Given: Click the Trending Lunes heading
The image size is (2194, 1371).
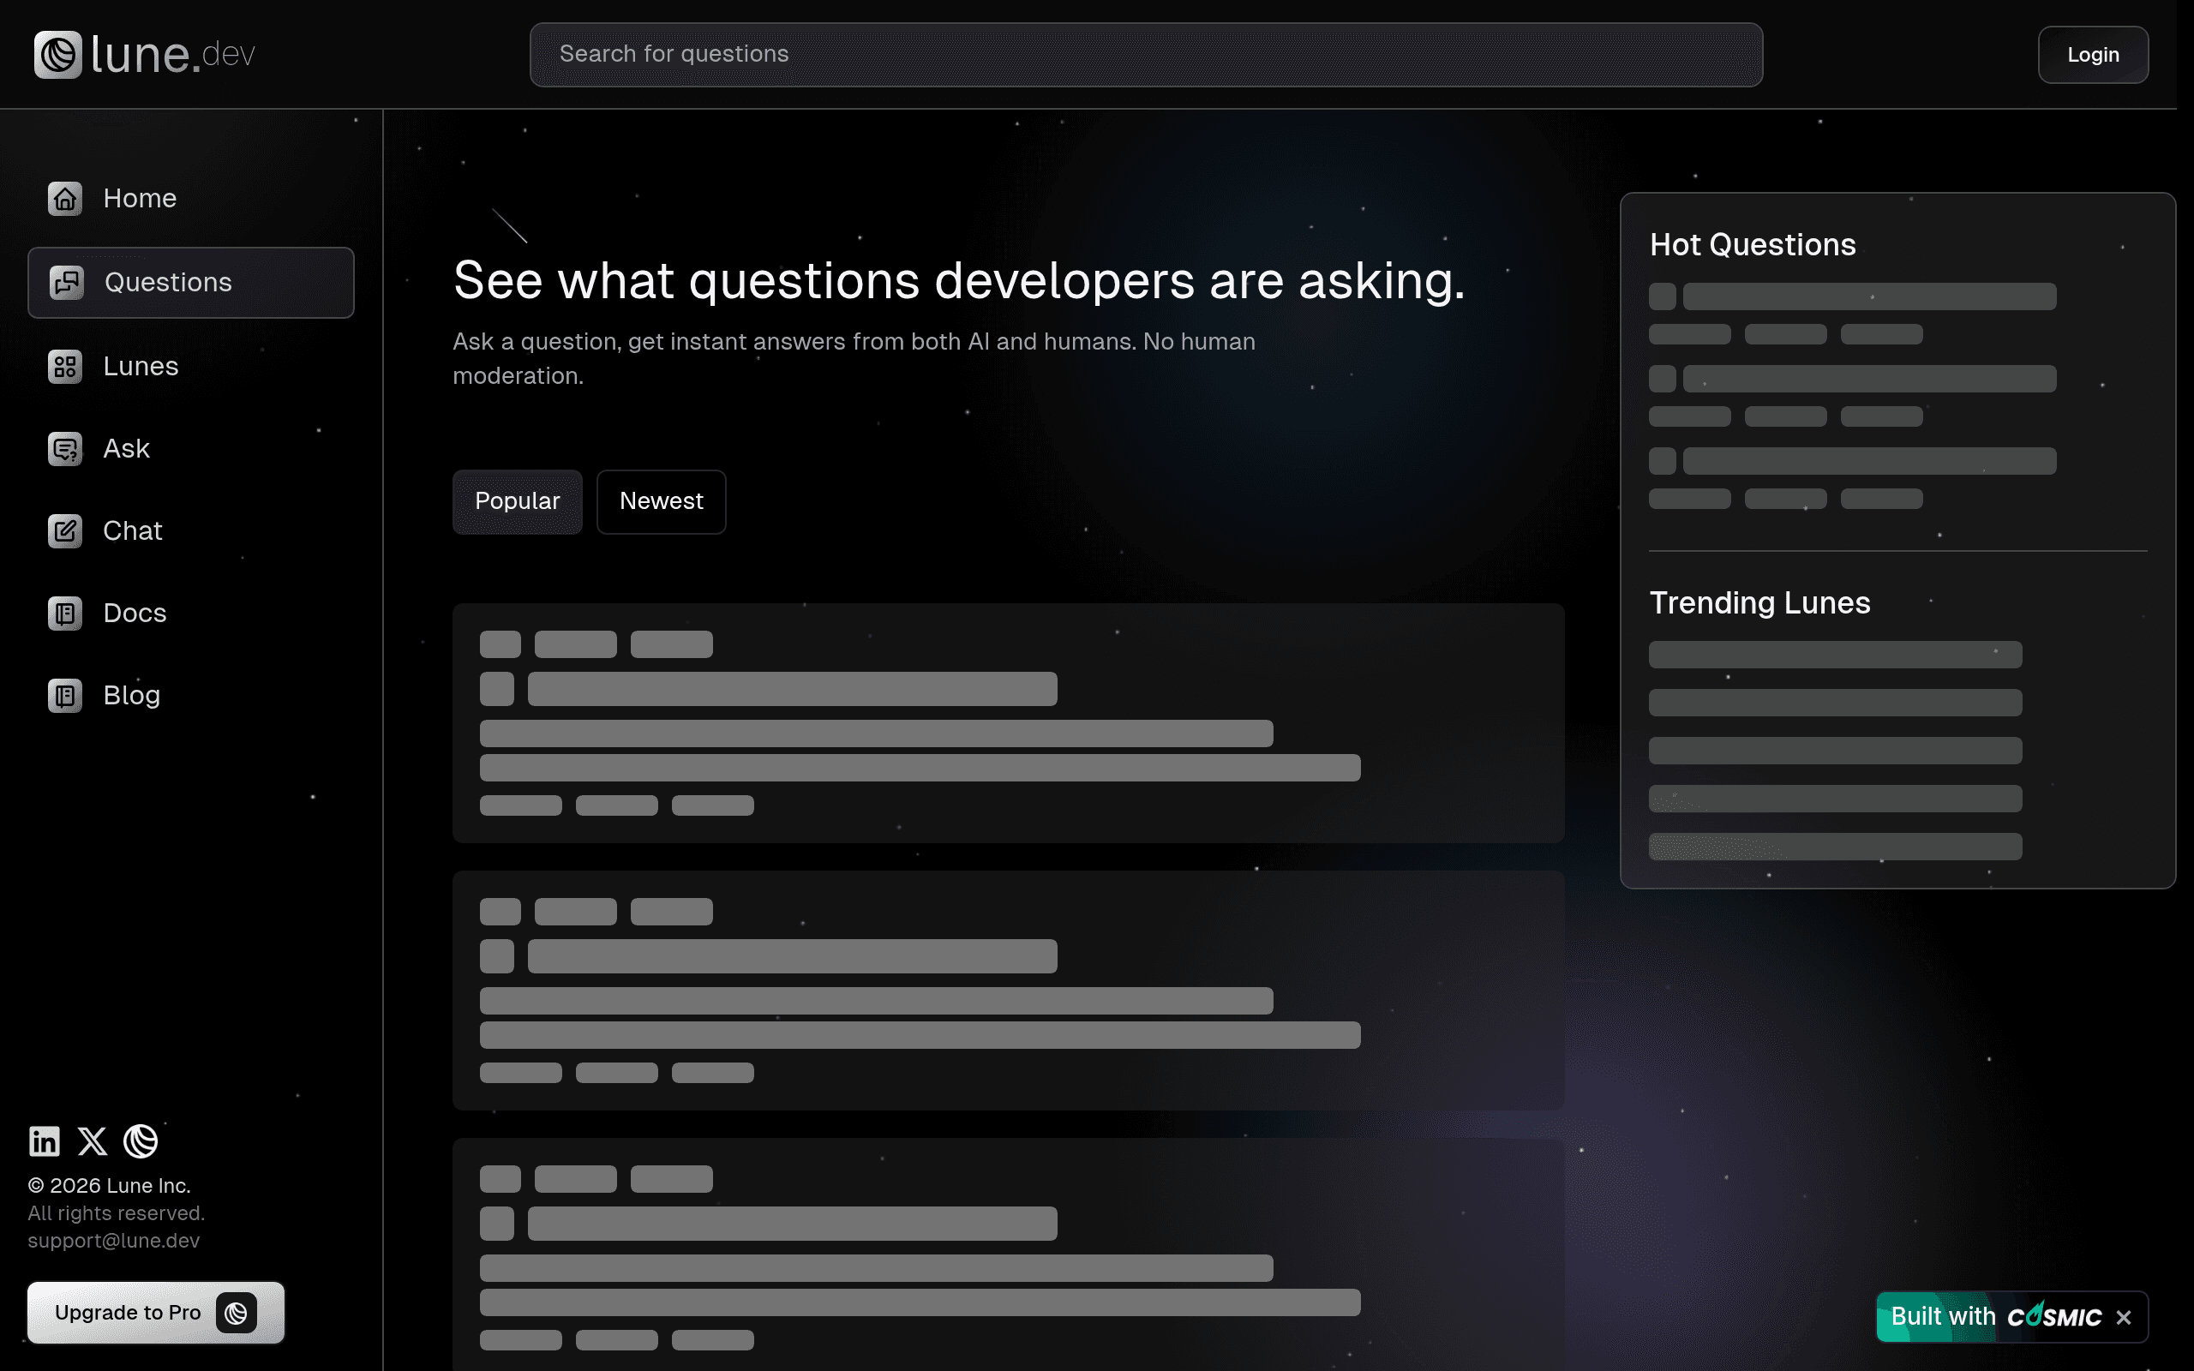Looking at the screenshot, I should coord(1759,603).
